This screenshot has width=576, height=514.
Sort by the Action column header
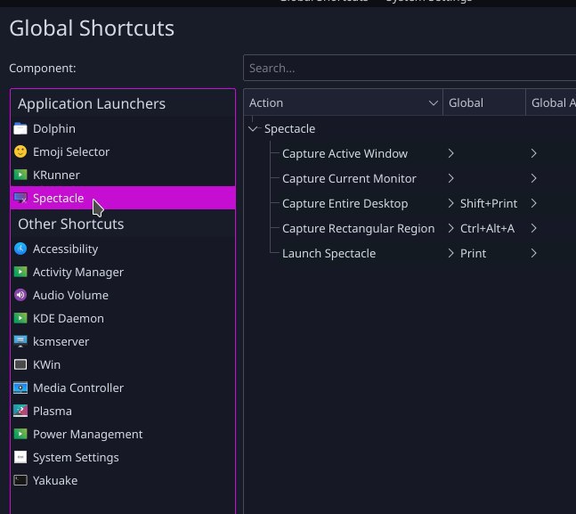point(343,103)
